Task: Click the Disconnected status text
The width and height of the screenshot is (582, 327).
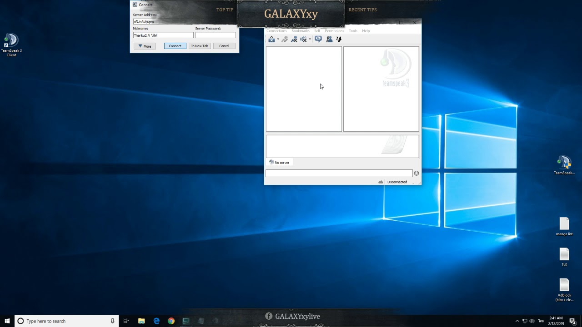Action: pos(397,182)
